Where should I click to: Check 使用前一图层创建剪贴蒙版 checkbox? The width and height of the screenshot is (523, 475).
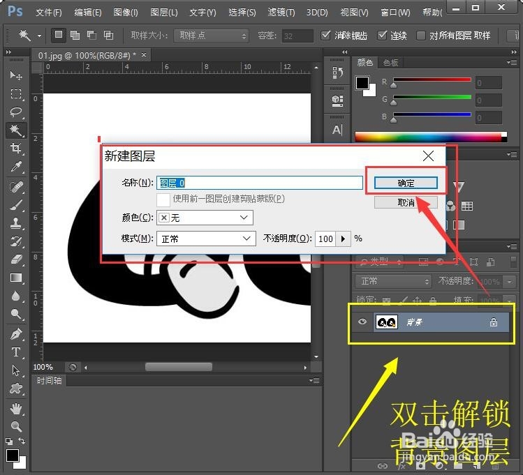(x=163, y=199)
